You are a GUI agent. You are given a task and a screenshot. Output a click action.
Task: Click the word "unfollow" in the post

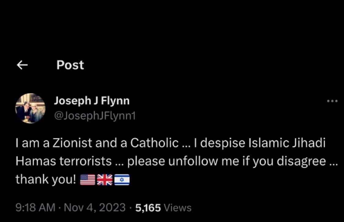[x=193, y=162]
